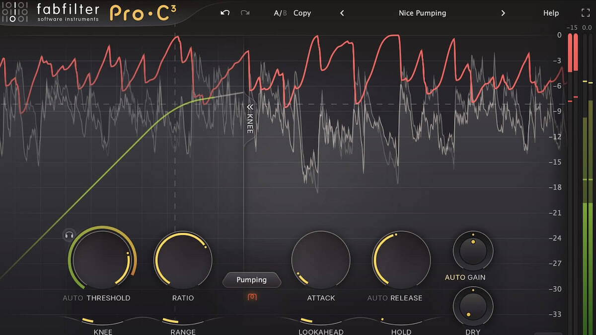Open the Nice Pumping preset browser

coord(423,13)
